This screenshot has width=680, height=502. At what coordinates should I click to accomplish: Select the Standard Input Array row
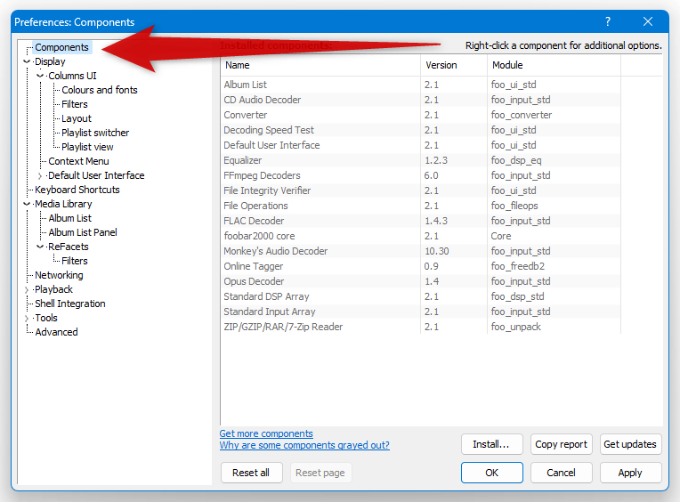(421, 312)
